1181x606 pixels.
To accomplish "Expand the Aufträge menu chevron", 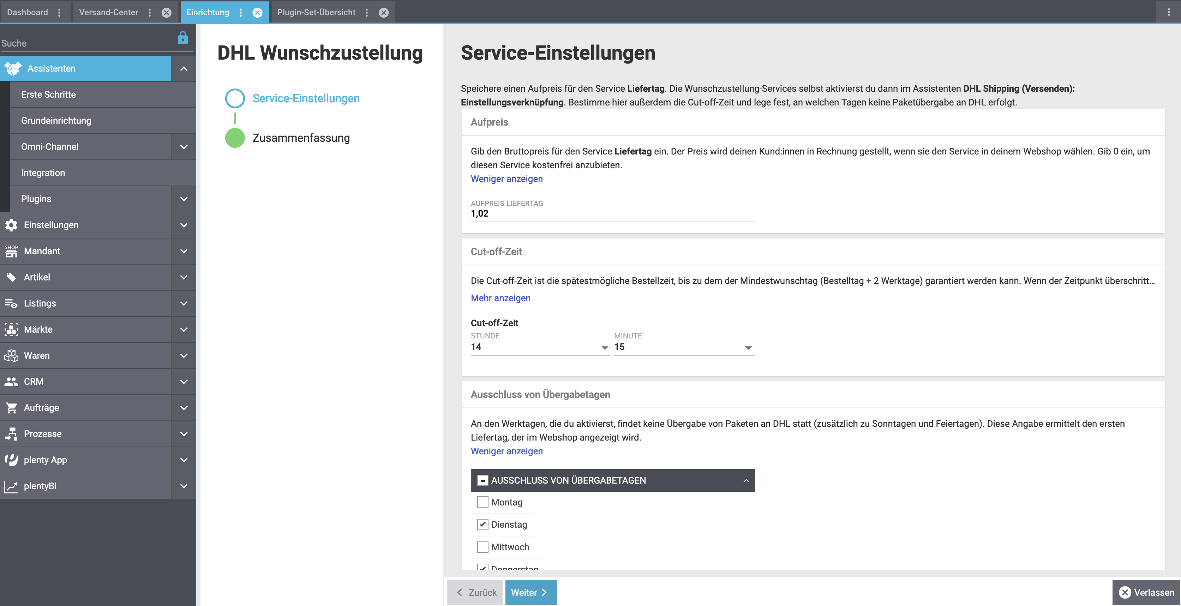I will 184,408.
